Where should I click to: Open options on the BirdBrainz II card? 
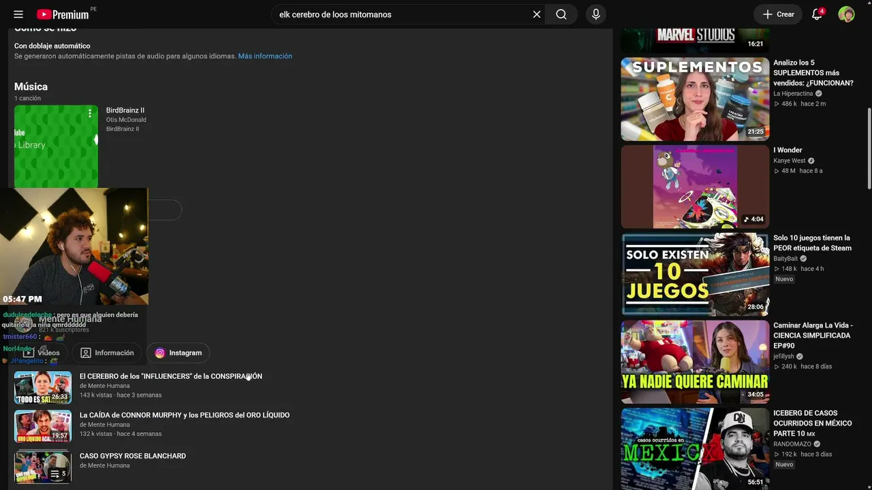point(89,114)
